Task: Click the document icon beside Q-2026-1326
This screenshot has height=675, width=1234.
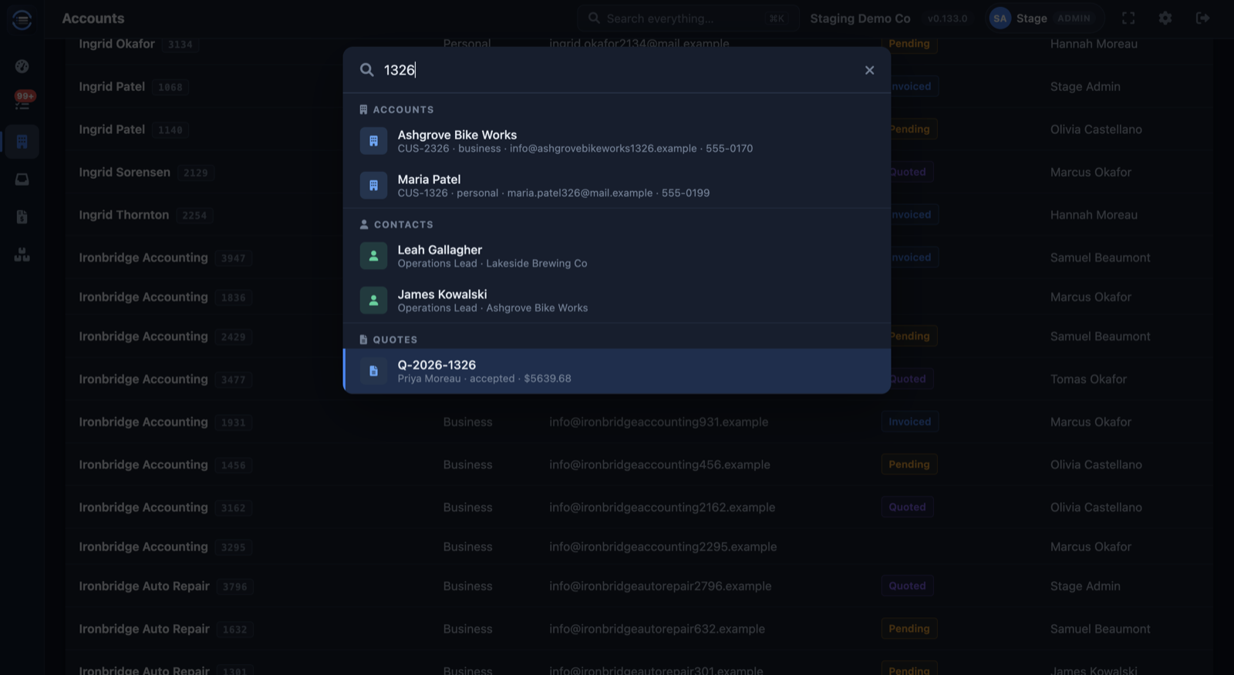Action: click(x=373, y=371)
